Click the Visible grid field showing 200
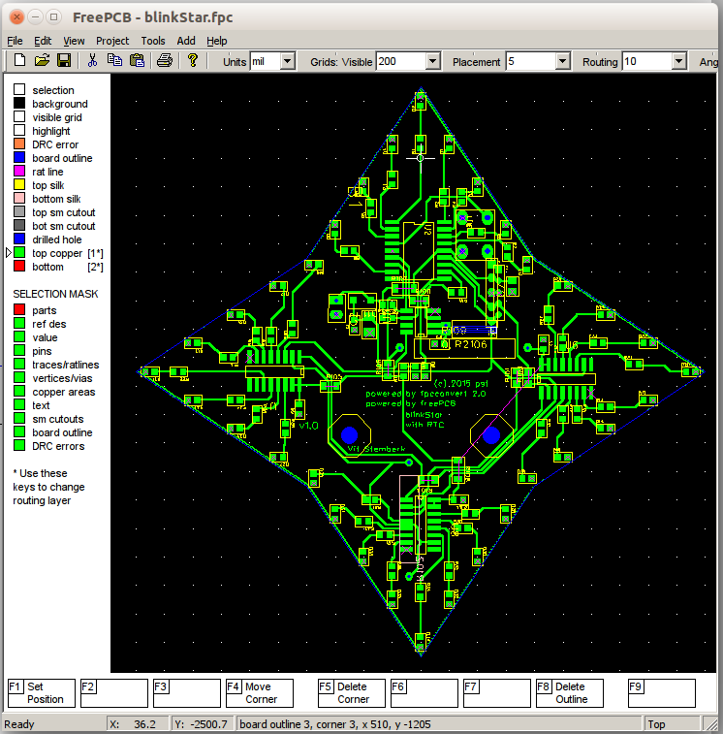723x734 pixels. pos(401,61)
